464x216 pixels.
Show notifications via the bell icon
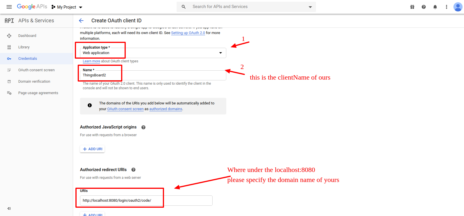tap(435, 7)
